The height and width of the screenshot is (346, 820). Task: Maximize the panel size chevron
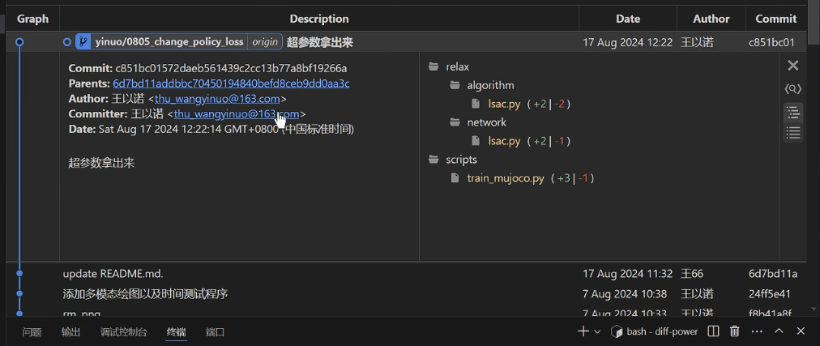pos(779,331)
